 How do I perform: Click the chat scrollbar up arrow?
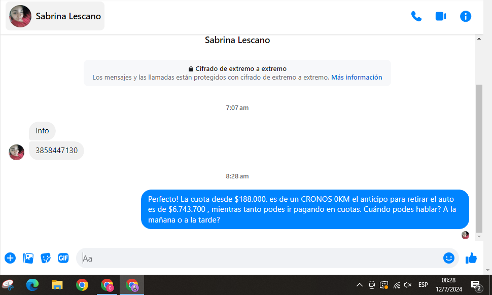pyautogui.click(x=479, y=39)
